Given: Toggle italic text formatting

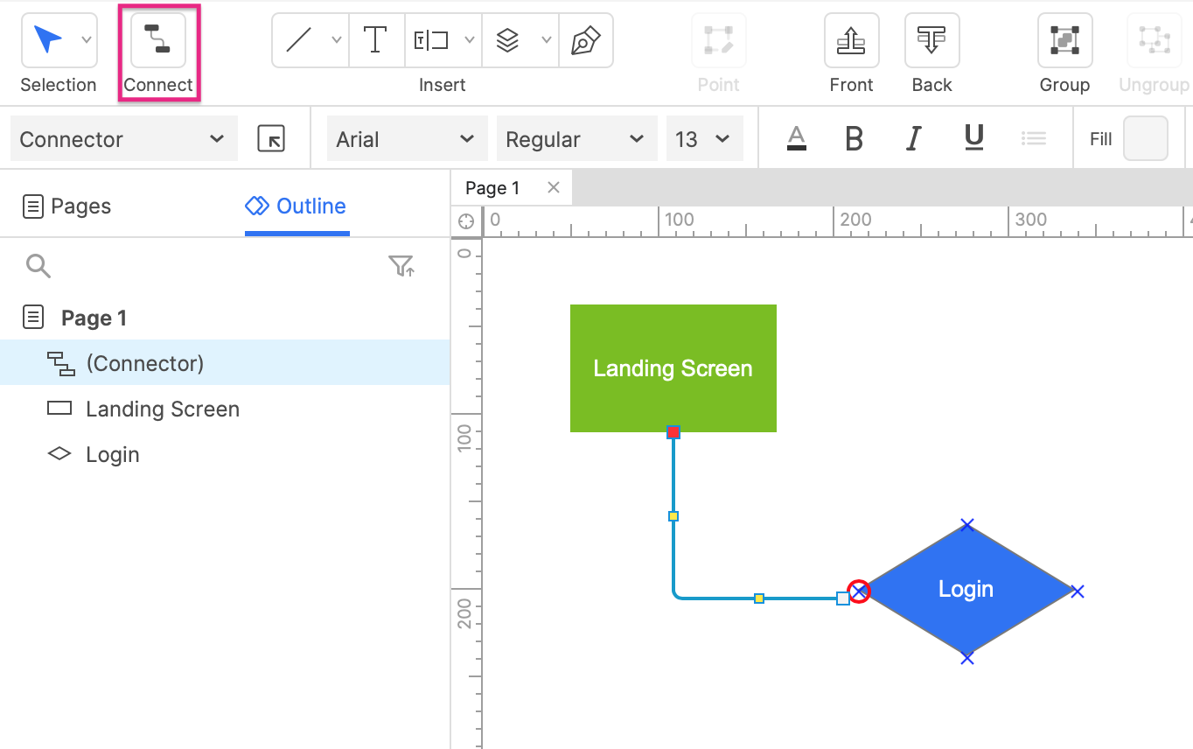Looking at the screenshot, I should click(913, 137).
